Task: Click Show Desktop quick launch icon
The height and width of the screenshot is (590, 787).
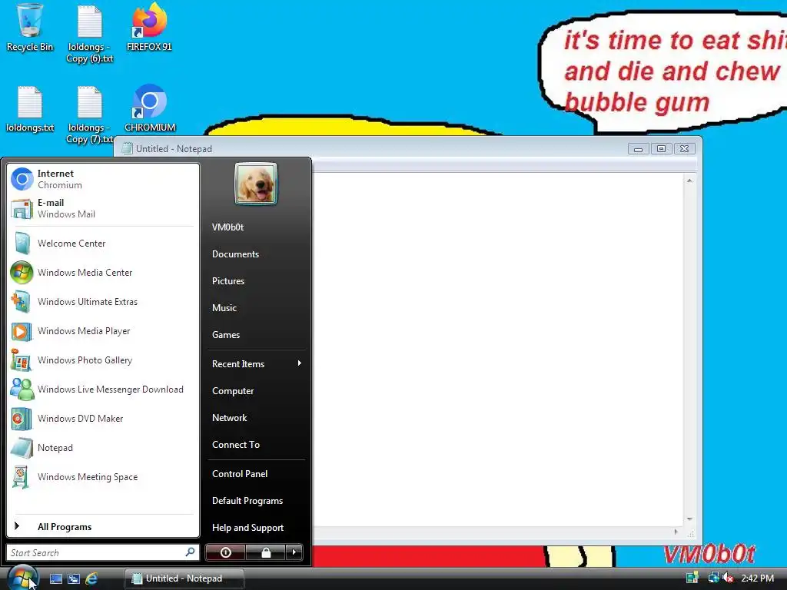Action: [55, 578]
